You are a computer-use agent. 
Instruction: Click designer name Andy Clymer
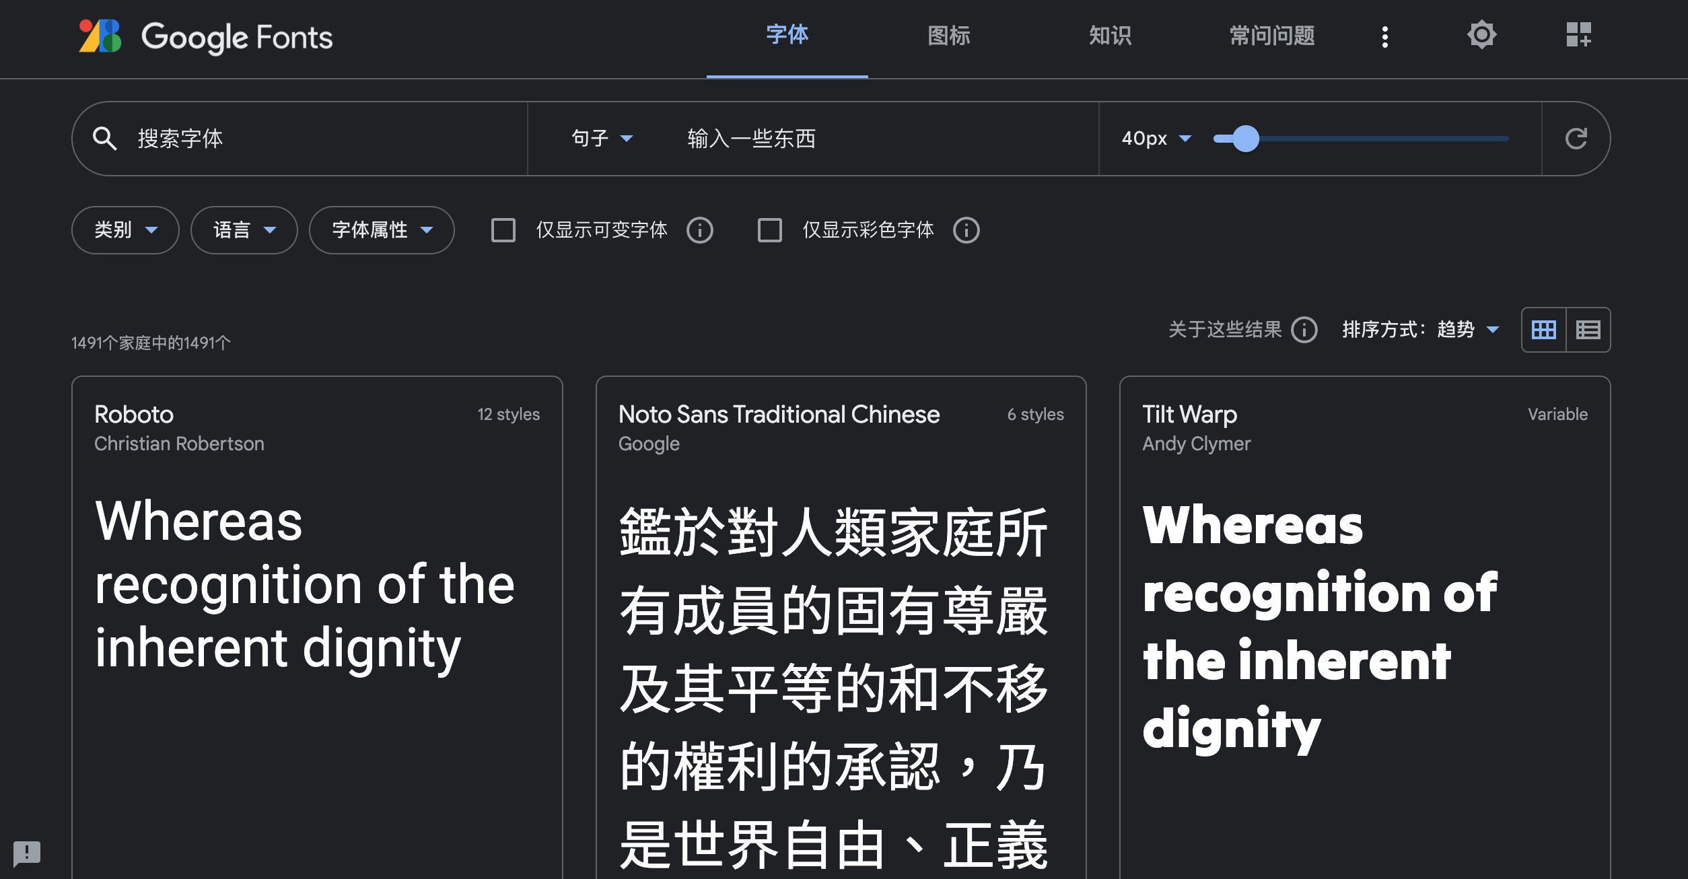tap(1196, 444)
